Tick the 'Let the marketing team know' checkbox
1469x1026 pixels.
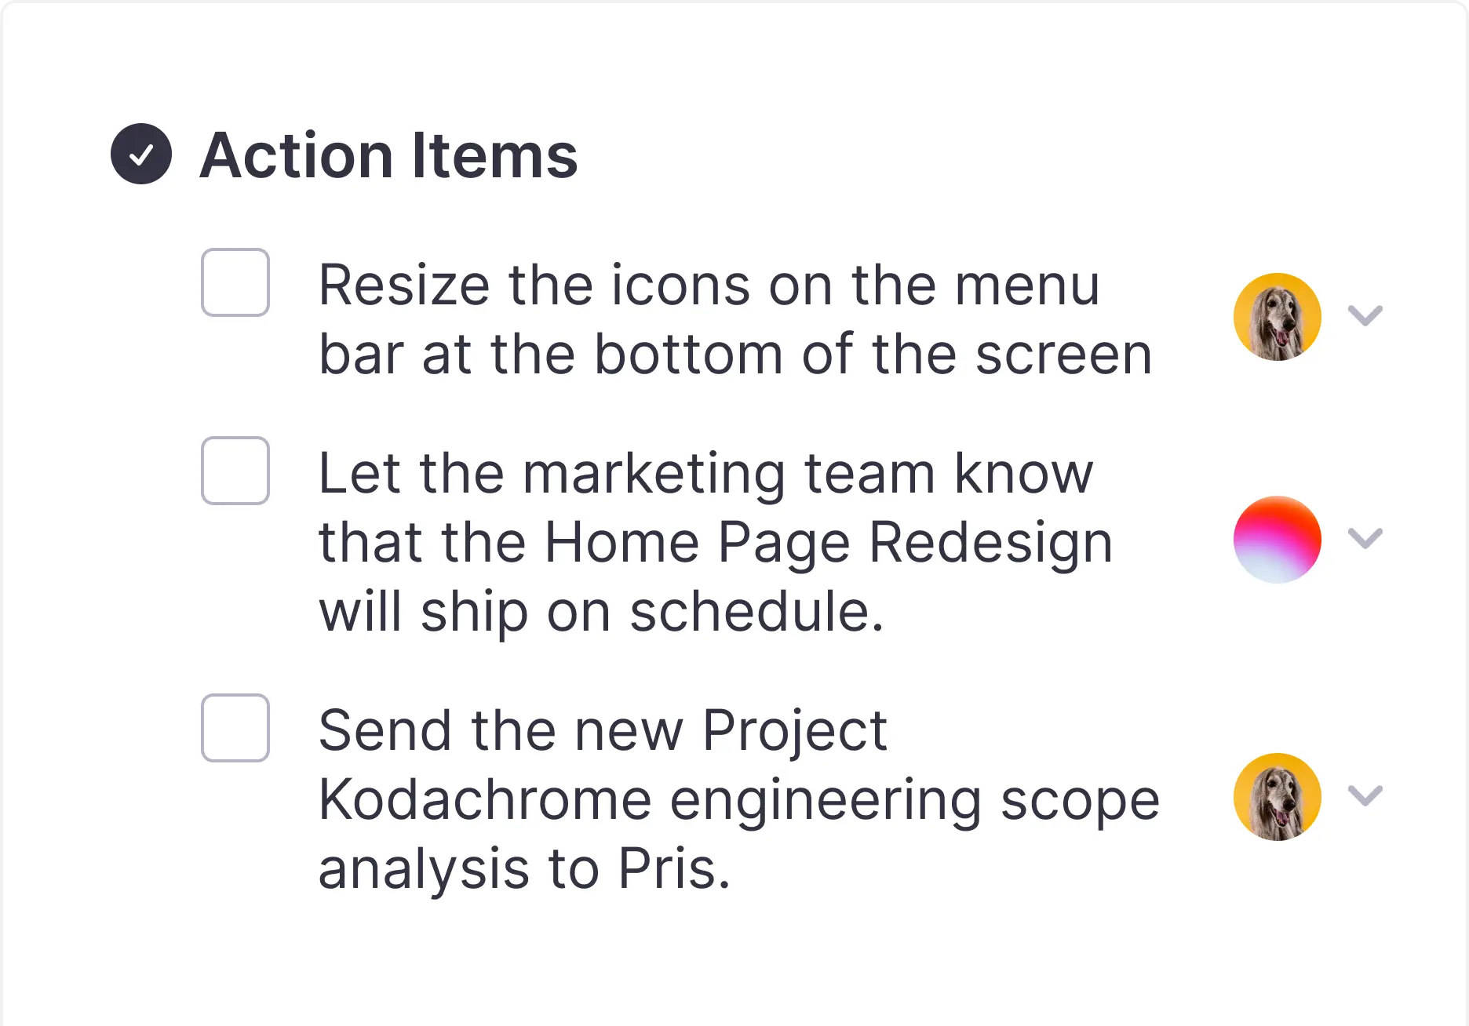[x=235, y=471]
